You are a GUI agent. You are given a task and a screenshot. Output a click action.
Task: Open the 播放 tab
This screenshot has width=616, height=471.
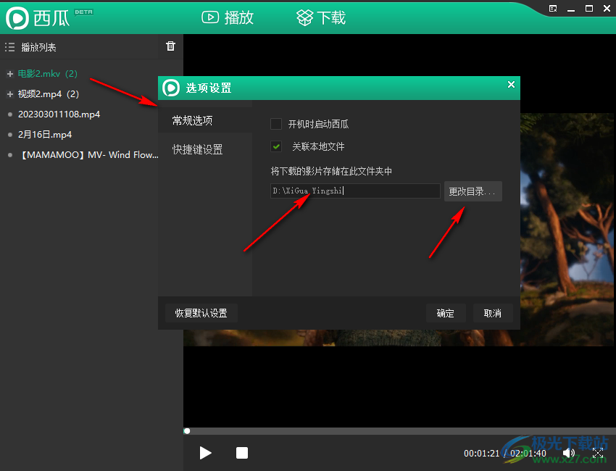[228, 17]
